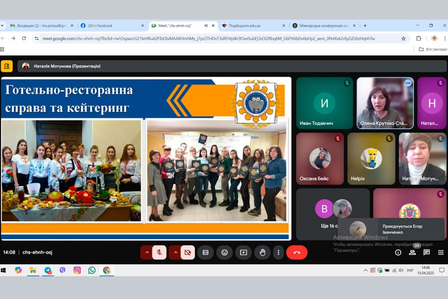Open more options three-dot menu
The image size is (448, 299).
(278, 252)
